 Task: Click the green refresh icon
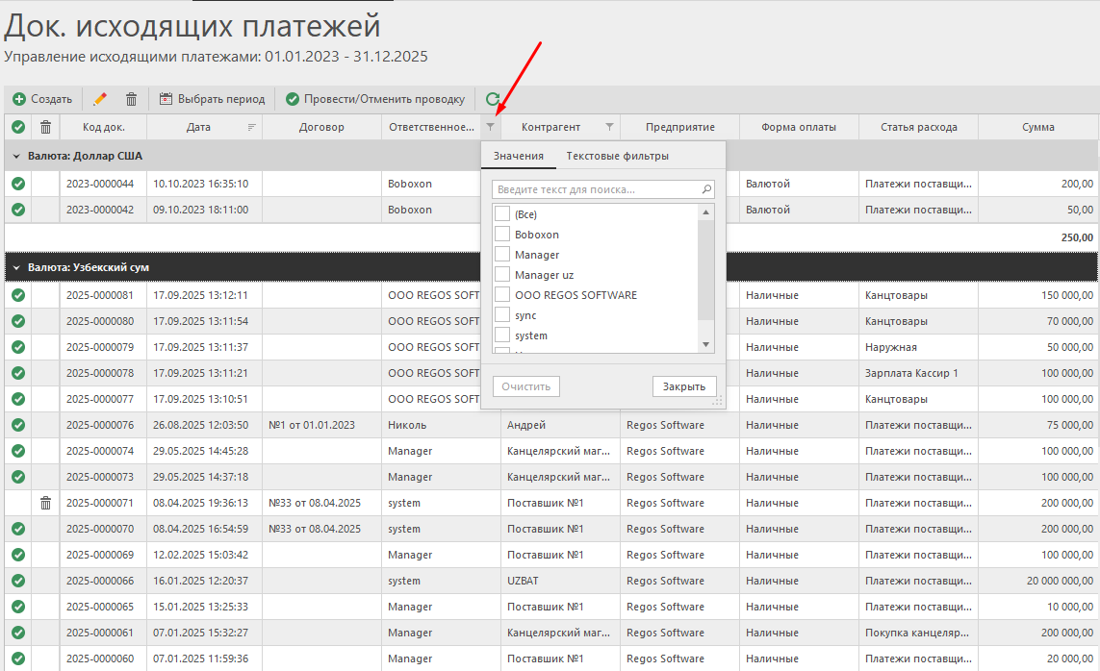pyautogui.click(x=493, y=99)
